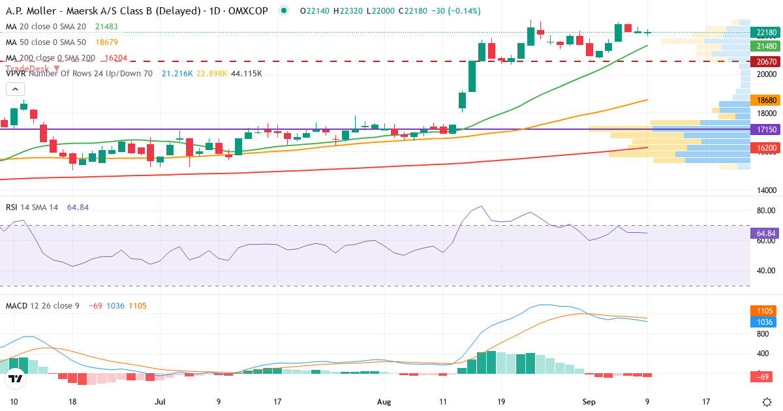
Task: Click the MA 20 value 21483
Action: pos(106,26)
